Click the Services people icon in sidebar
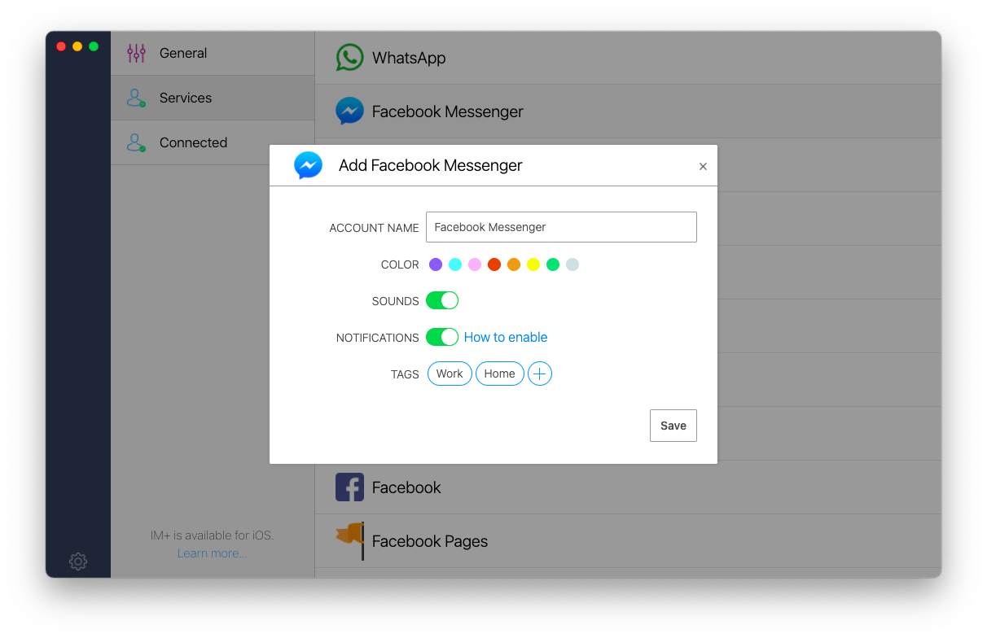Image resolution: width=987 pixels, height=638 pixels. 135,97
